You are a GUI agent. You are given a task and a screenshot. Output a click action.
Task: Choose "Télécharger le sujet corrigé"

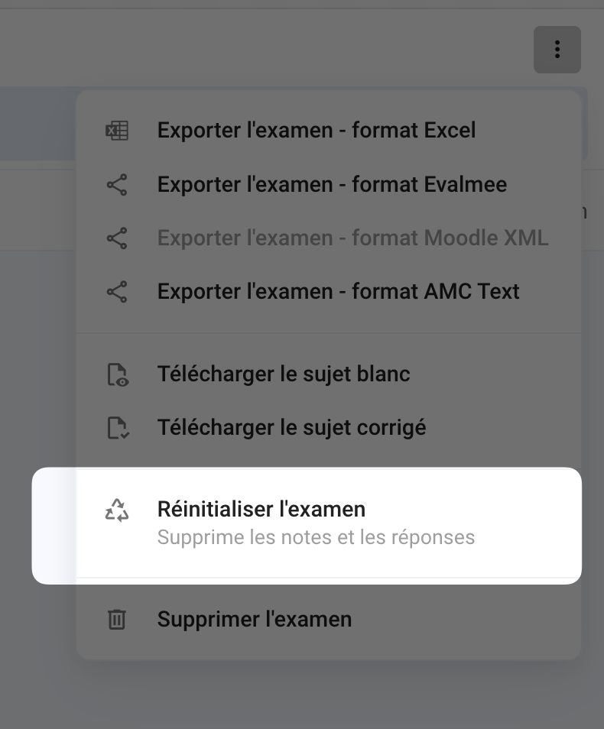point(291,428)
